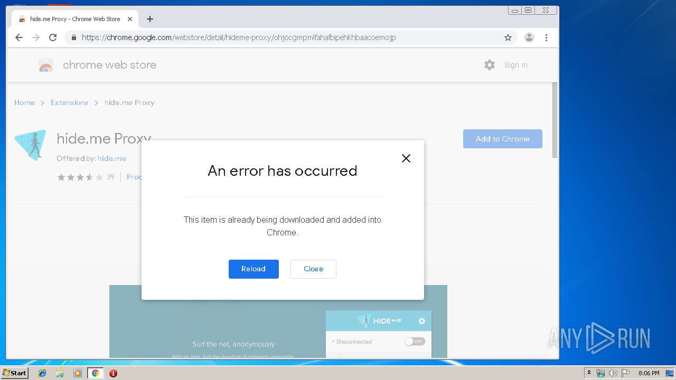This screenshot has width=676, height=380.
Task: Show hidden system tray icons
Action: point(589,373)
